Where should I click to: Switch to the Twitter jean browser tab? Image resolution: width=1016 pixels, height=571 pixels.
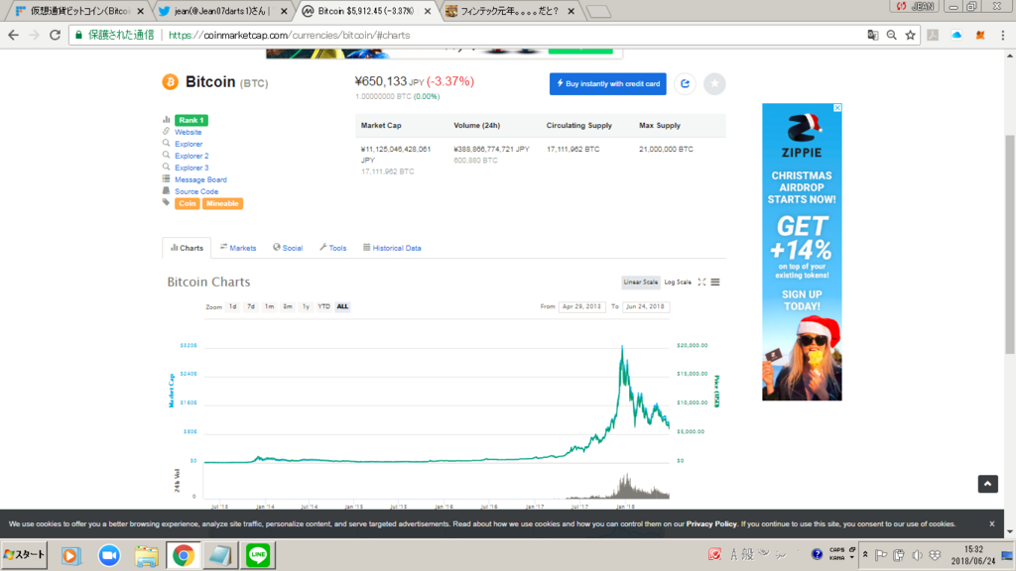[x=223, y=11]
